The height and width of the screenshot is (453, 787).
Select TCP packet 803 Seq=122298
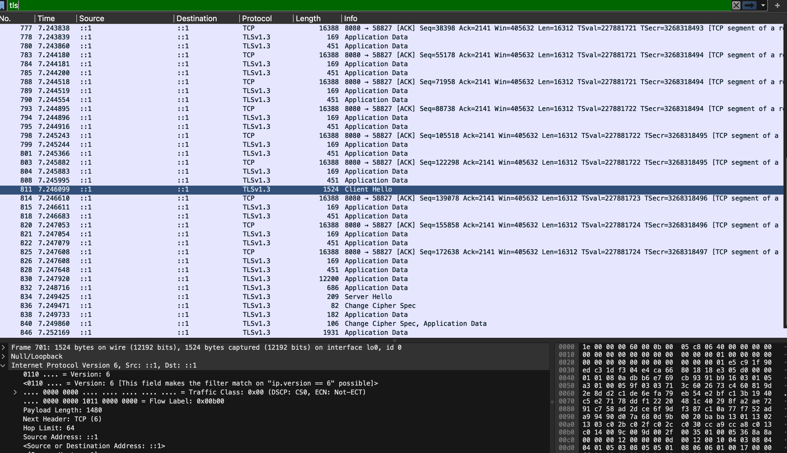click(392, 162)
